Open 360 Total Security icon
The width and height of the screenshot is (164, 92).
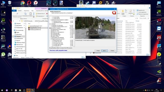[x=159, y=56]
